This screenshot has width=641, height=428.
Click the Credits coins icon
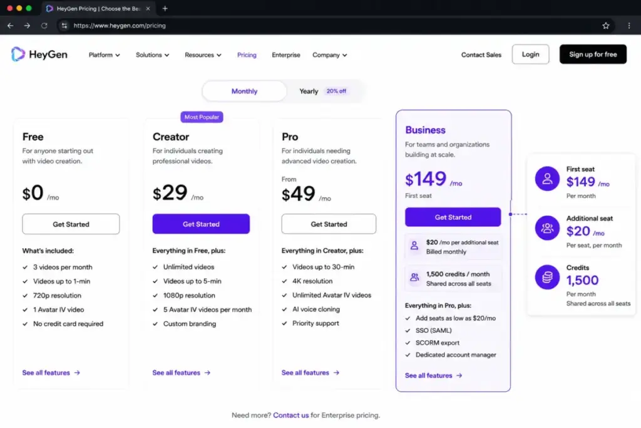547,278
